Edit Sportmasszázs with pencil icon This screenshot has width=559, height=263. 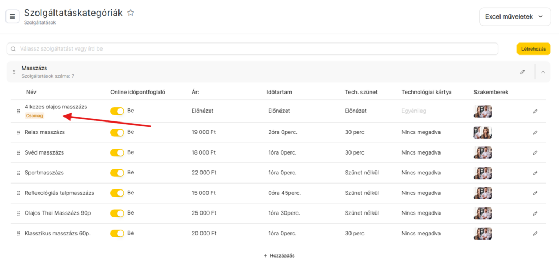pyautogui.click(x=535, y=173)
